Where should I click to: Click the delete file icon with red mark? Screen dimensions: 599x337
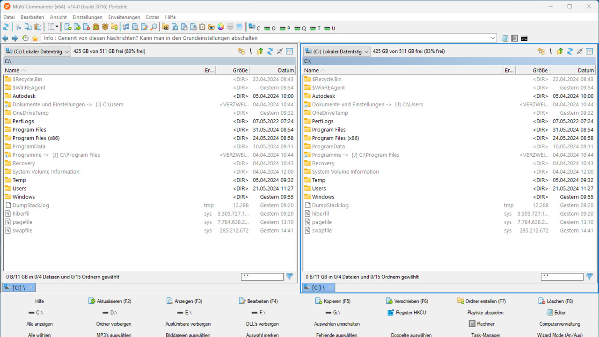coord(87,27)
